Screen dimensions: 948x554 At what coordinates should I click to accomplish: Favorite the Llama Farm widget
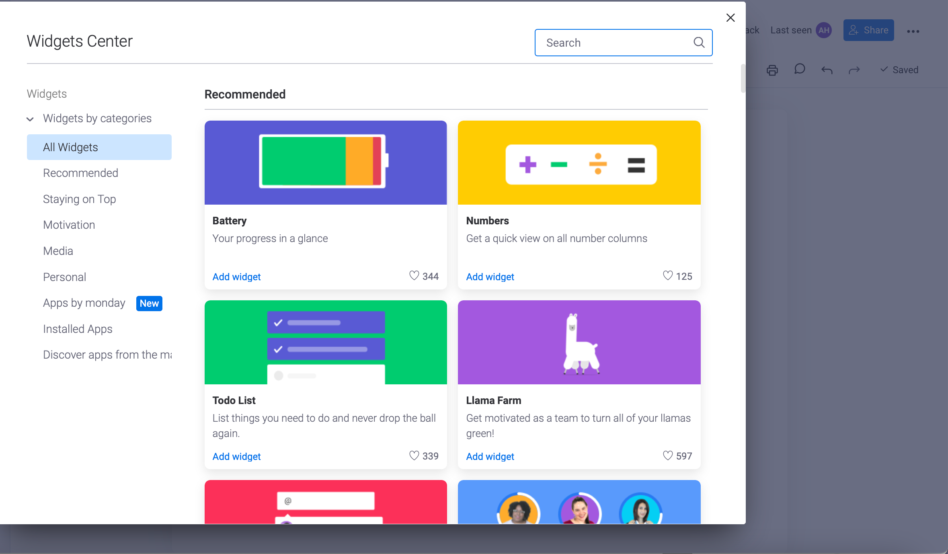coord(667,456)
